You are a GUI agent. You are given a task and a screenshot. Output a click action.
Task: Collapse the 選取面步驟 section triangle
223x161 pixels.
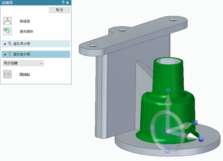pyautogui.click(x=5, y=44)
